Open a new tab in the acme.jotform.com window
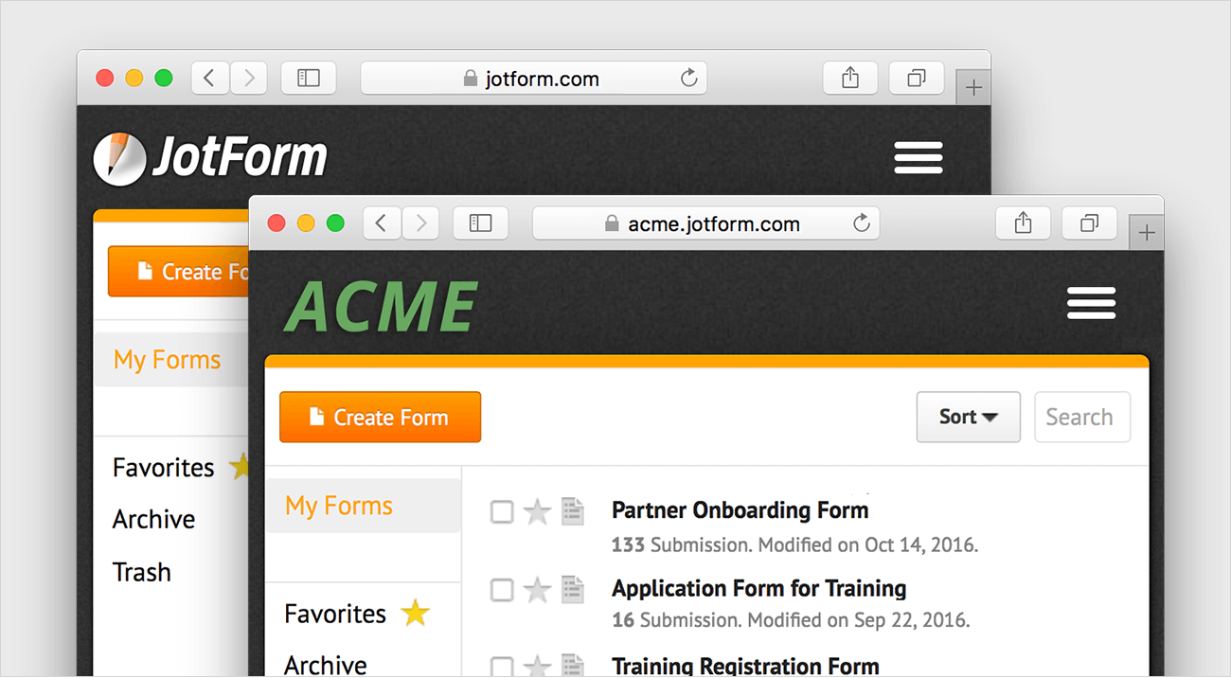Image resolution: width=1231 pixels, height=678 pixels. point(1146,234)
